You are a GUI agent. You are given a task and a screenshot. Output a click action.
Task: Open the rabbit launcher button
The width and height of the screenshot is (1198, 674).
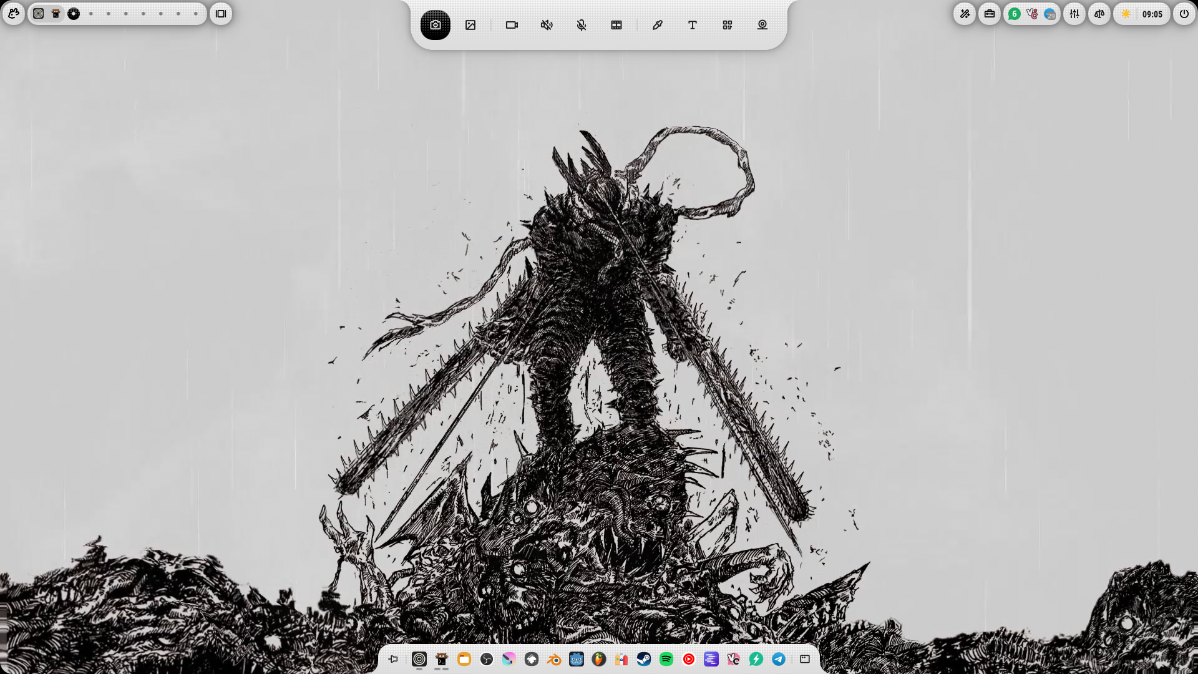[14, 13]
